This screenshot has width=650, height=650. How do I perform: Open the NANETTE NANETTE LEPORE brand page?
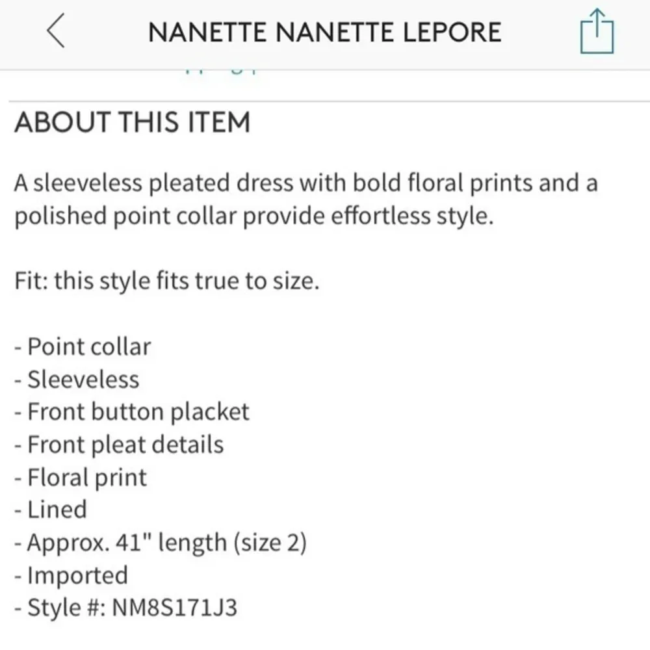pos(325,31)
